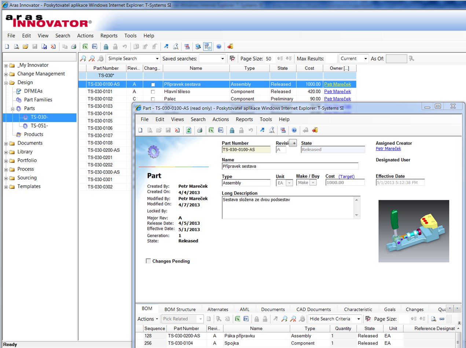
Task: Open Actions dropdown in BOM tab toolbar
Action: tap(148, 319)
